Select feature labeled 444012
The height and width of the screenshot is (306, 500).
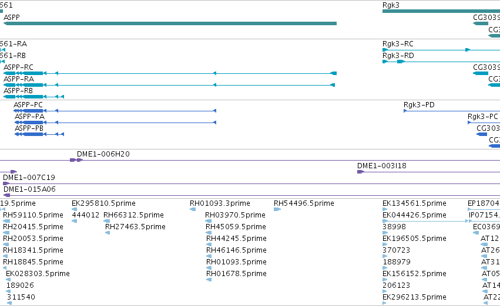85,215
